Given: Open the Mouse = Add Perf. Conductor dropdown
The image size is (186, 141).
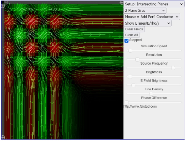Looking at the screenshot, I should [x=152, y=17].
